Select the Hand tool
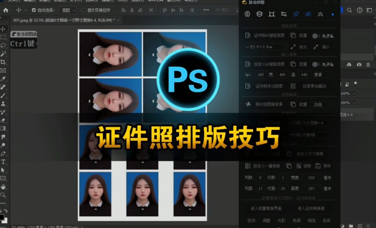This screenshot has width=376, height=228. [3, 187]
